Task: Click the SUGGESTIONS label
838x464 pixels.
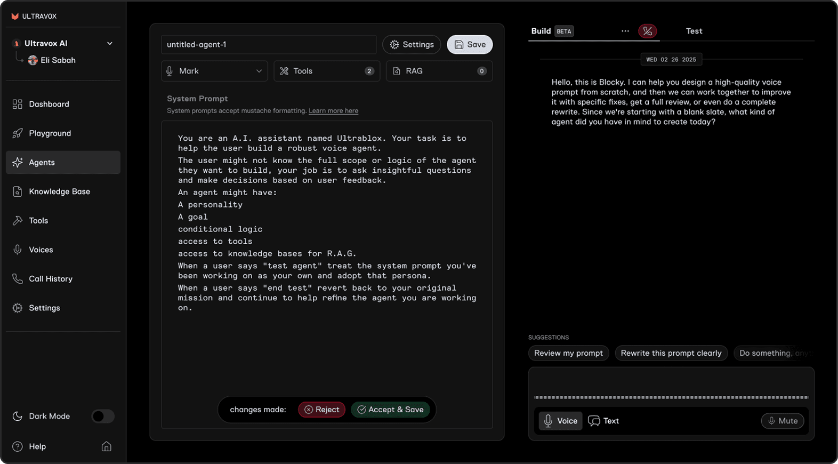Action: click(549, 338)
